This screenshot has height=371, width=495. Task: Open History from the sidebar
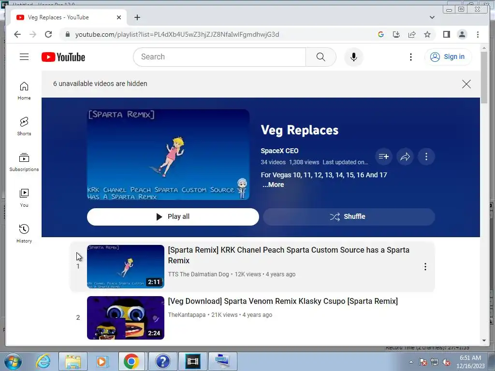tap(24, 233)
